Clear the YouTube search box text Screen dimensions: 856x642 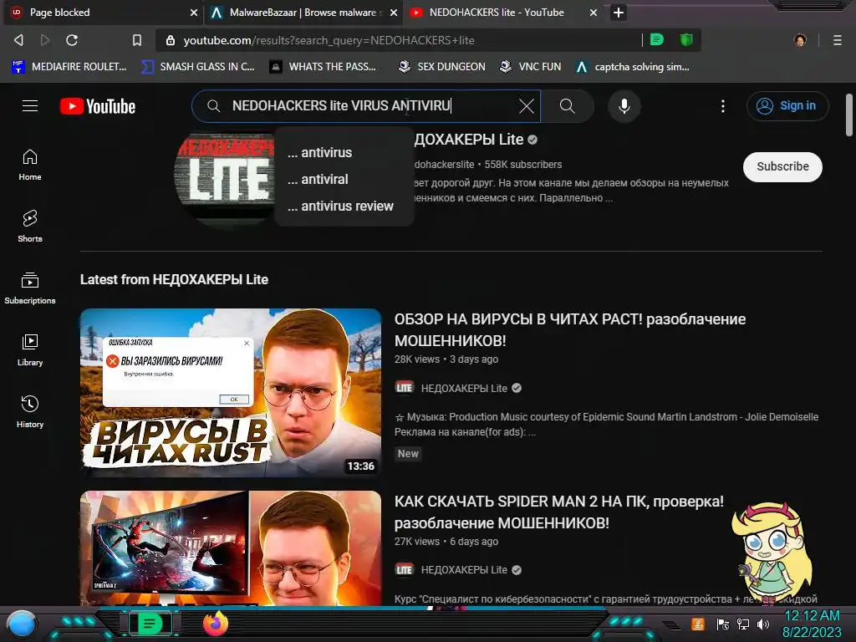point(527,106)
